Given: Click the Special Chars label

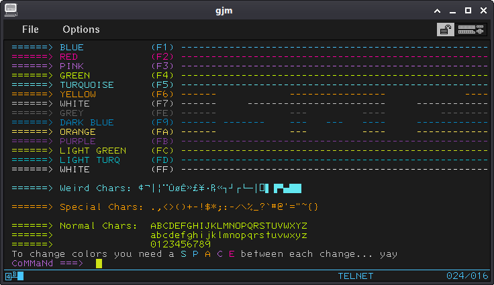Looking at the screenshot, I should [x=101, y=207].
